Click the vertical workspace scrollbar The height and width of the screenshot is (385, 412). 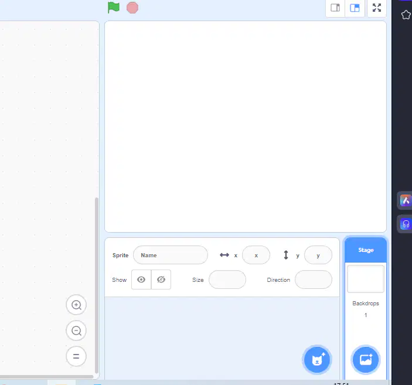[x=97, y=285]
